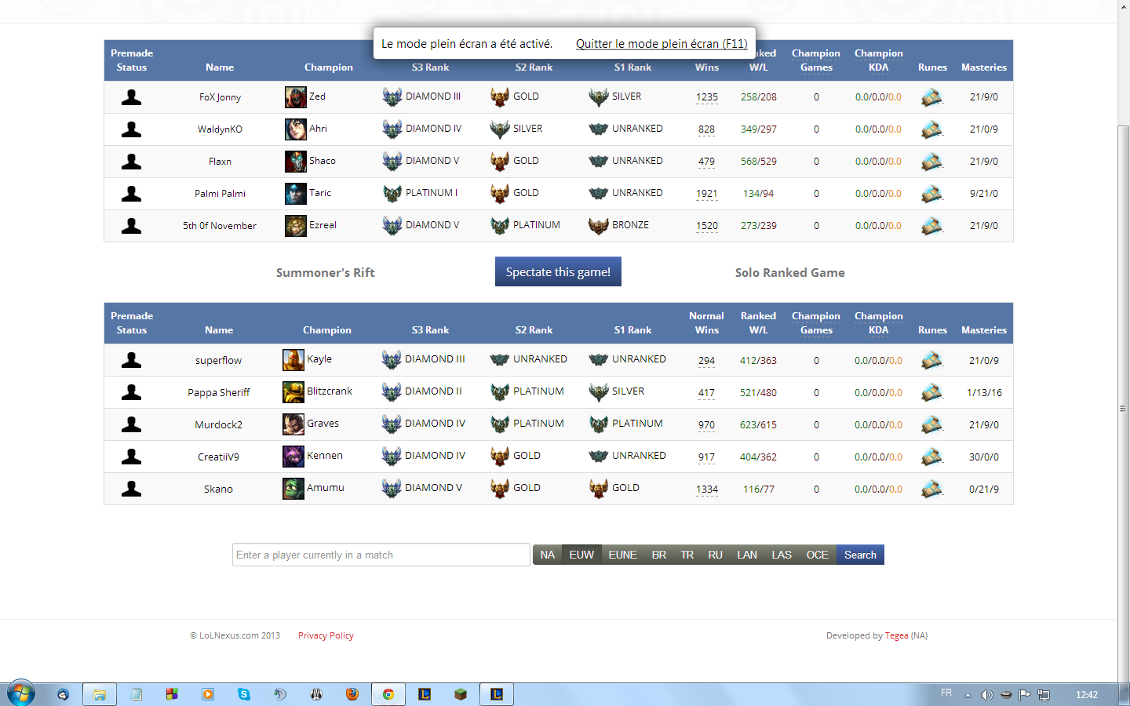This screenshot has height=706, width=1130.
Task: Open Skype from taskbar
Action: [x=244, y=694]
